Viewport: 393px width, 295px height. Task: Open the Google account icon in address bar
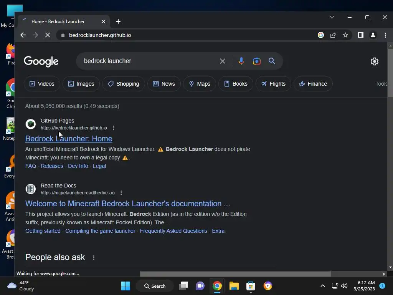pos(321,35)
